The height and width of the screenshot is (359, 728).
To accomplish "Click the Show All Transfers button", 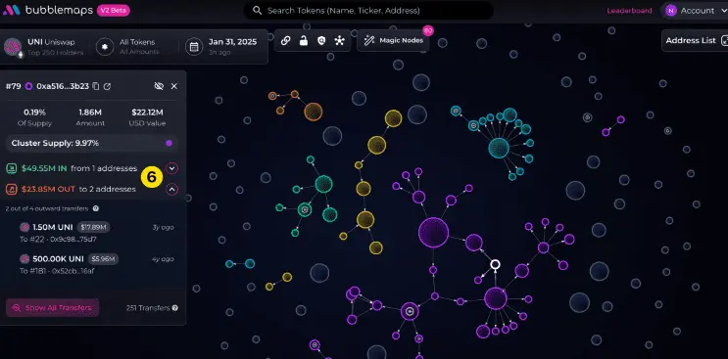I will point(53,307).
